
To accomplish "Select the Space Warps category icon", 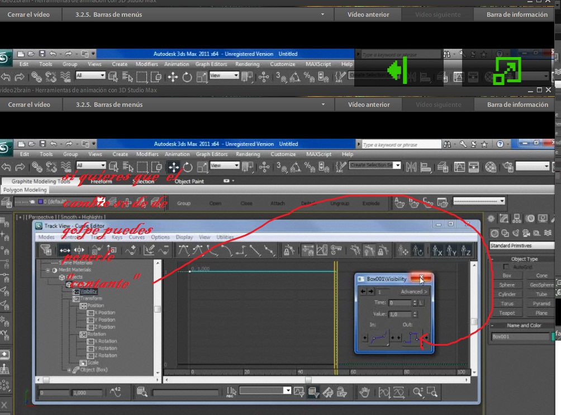I will point(548,233).
